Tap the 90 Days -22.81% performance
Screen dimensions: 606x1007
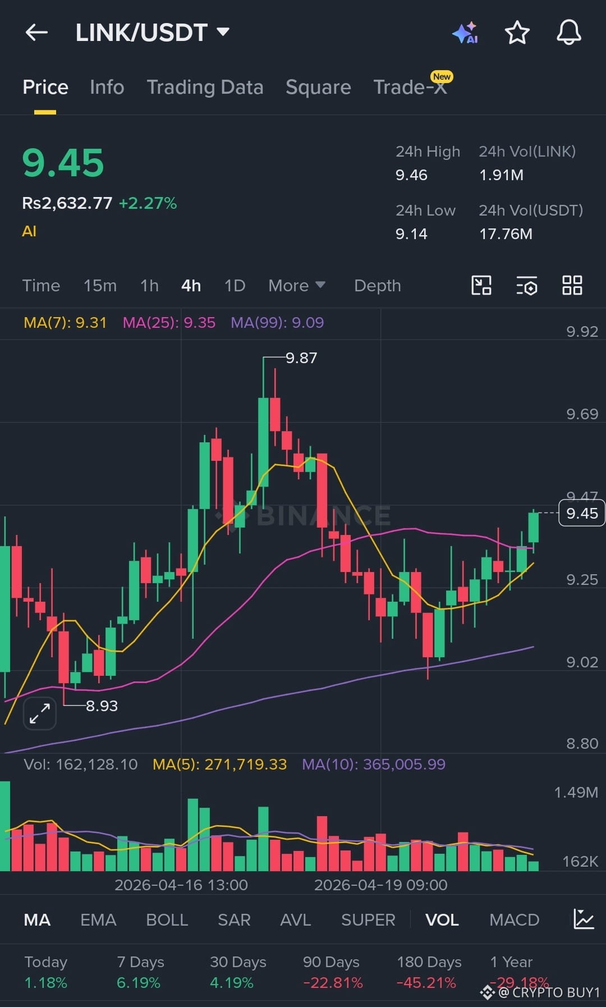tap(333, 972)
